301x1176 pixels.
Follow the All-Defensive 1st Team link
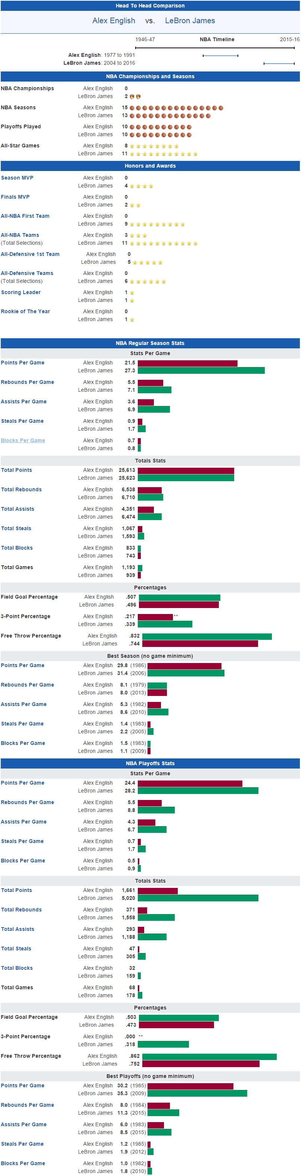point(30,254)
